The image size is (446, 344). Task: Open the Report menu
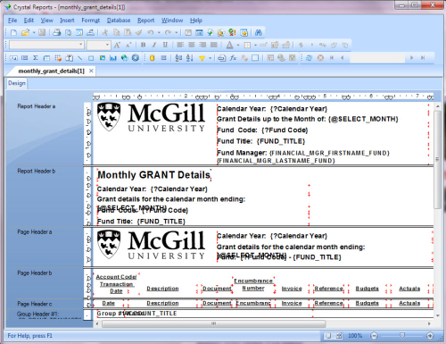click(145, 21)
